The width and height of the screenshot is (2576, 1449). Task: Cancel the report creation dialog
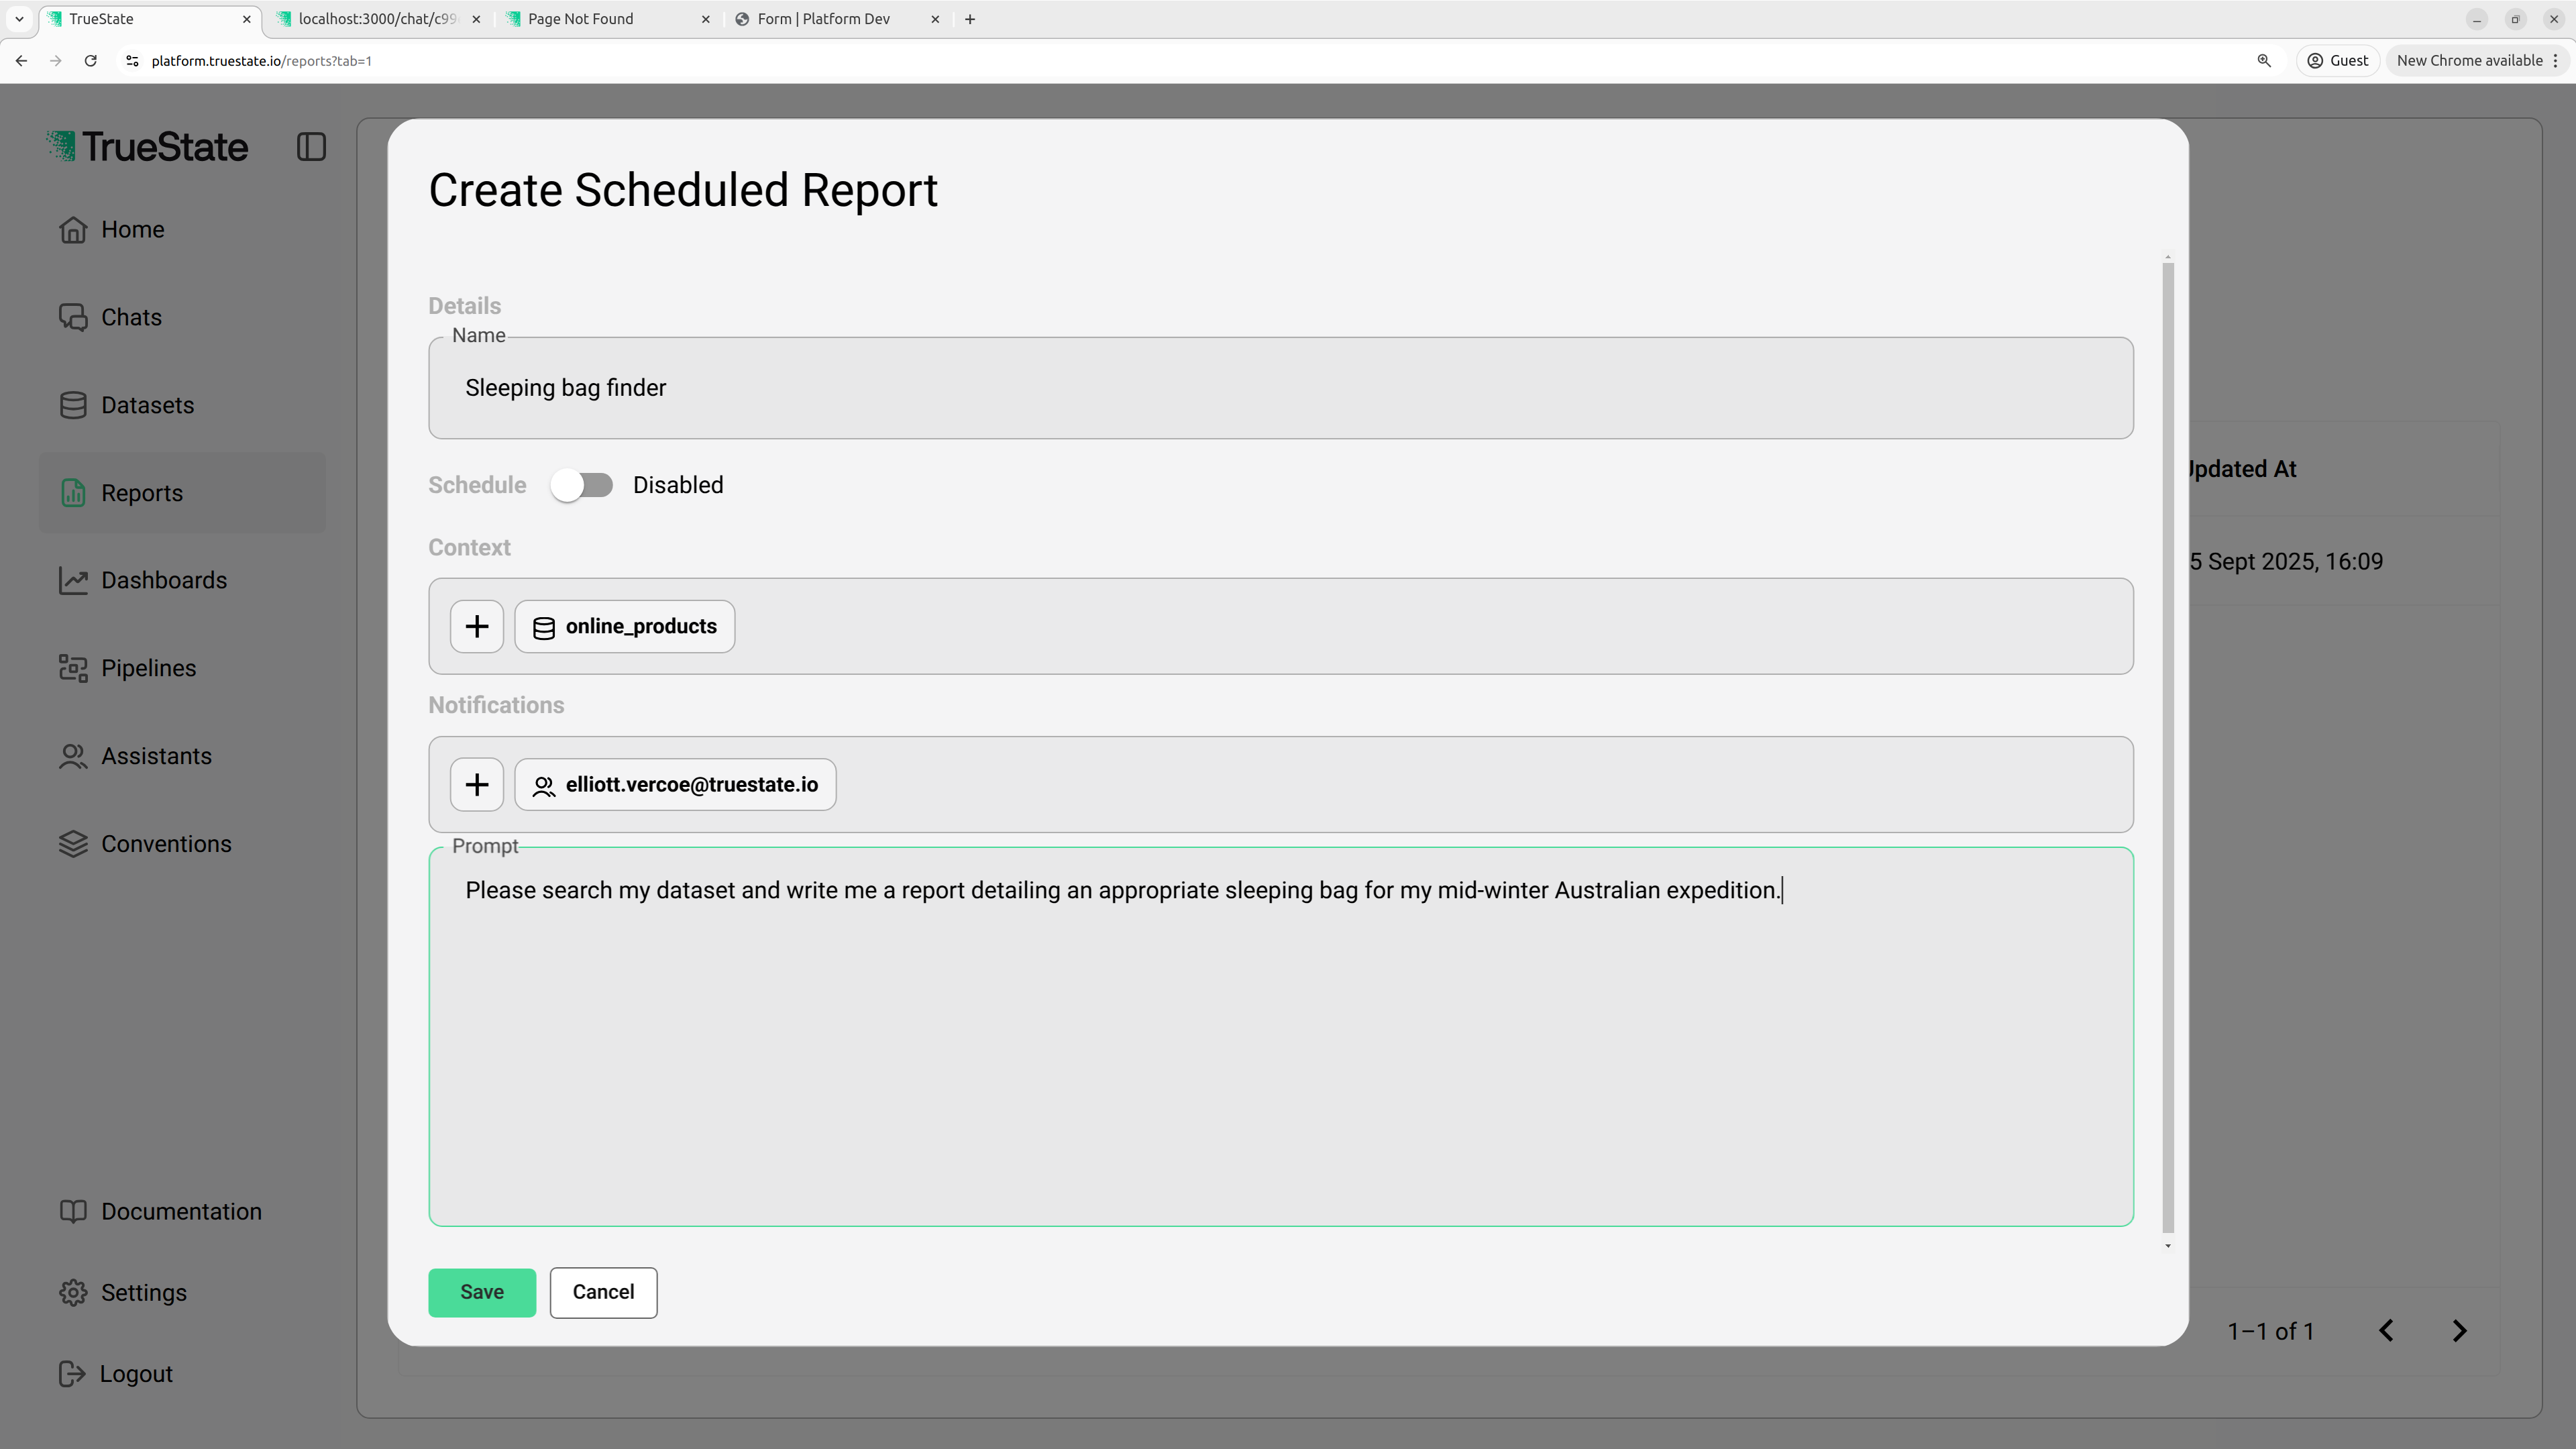pyautogui.click(x=603, y=1292)
